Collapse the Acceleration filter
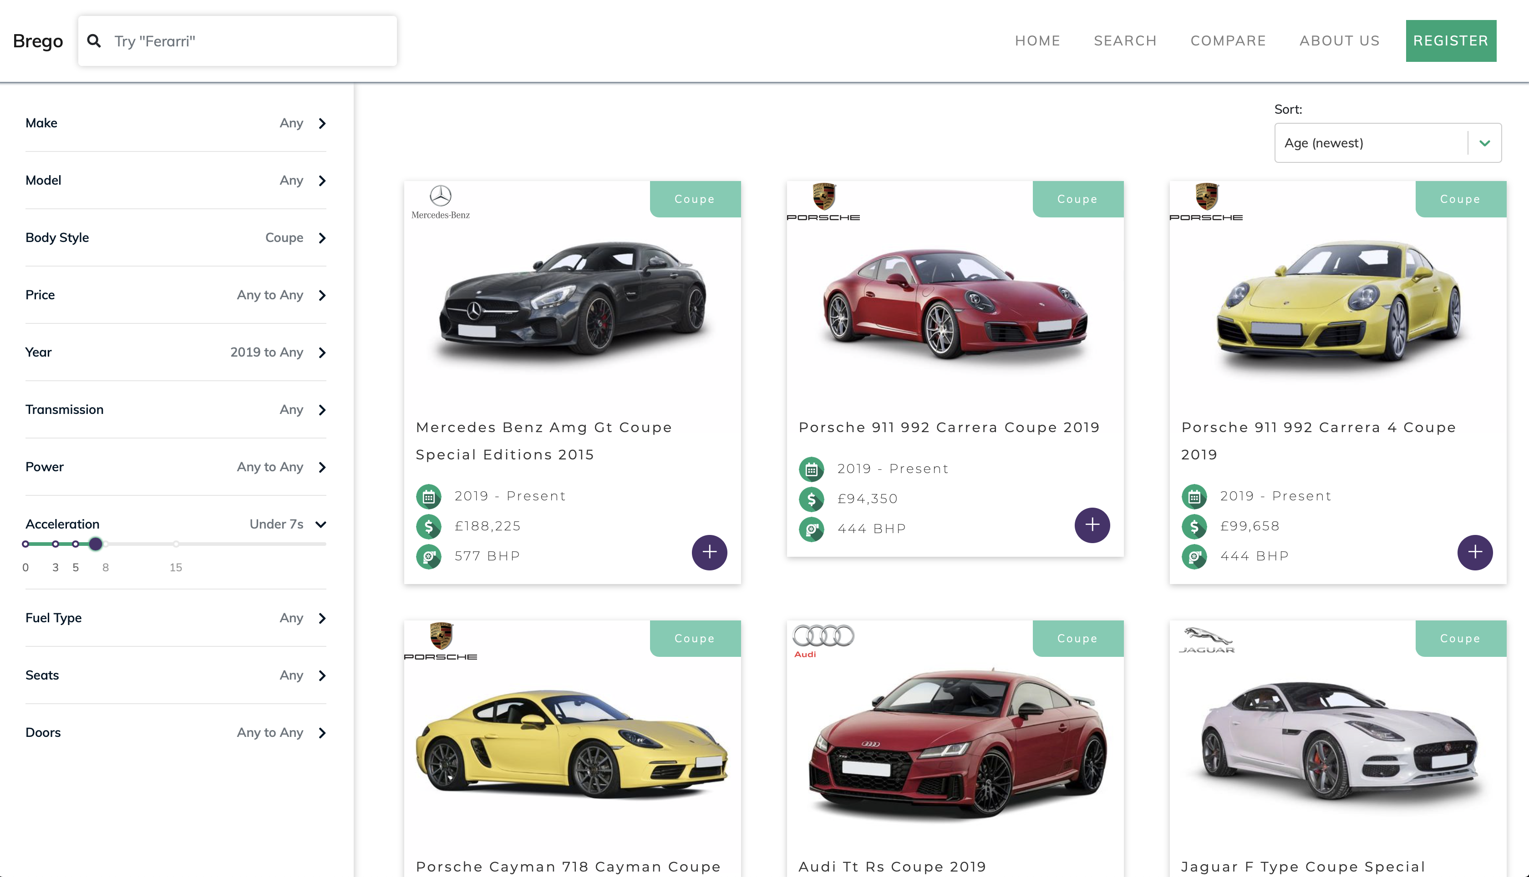The image size is (1529, 877). coord(176,524)
